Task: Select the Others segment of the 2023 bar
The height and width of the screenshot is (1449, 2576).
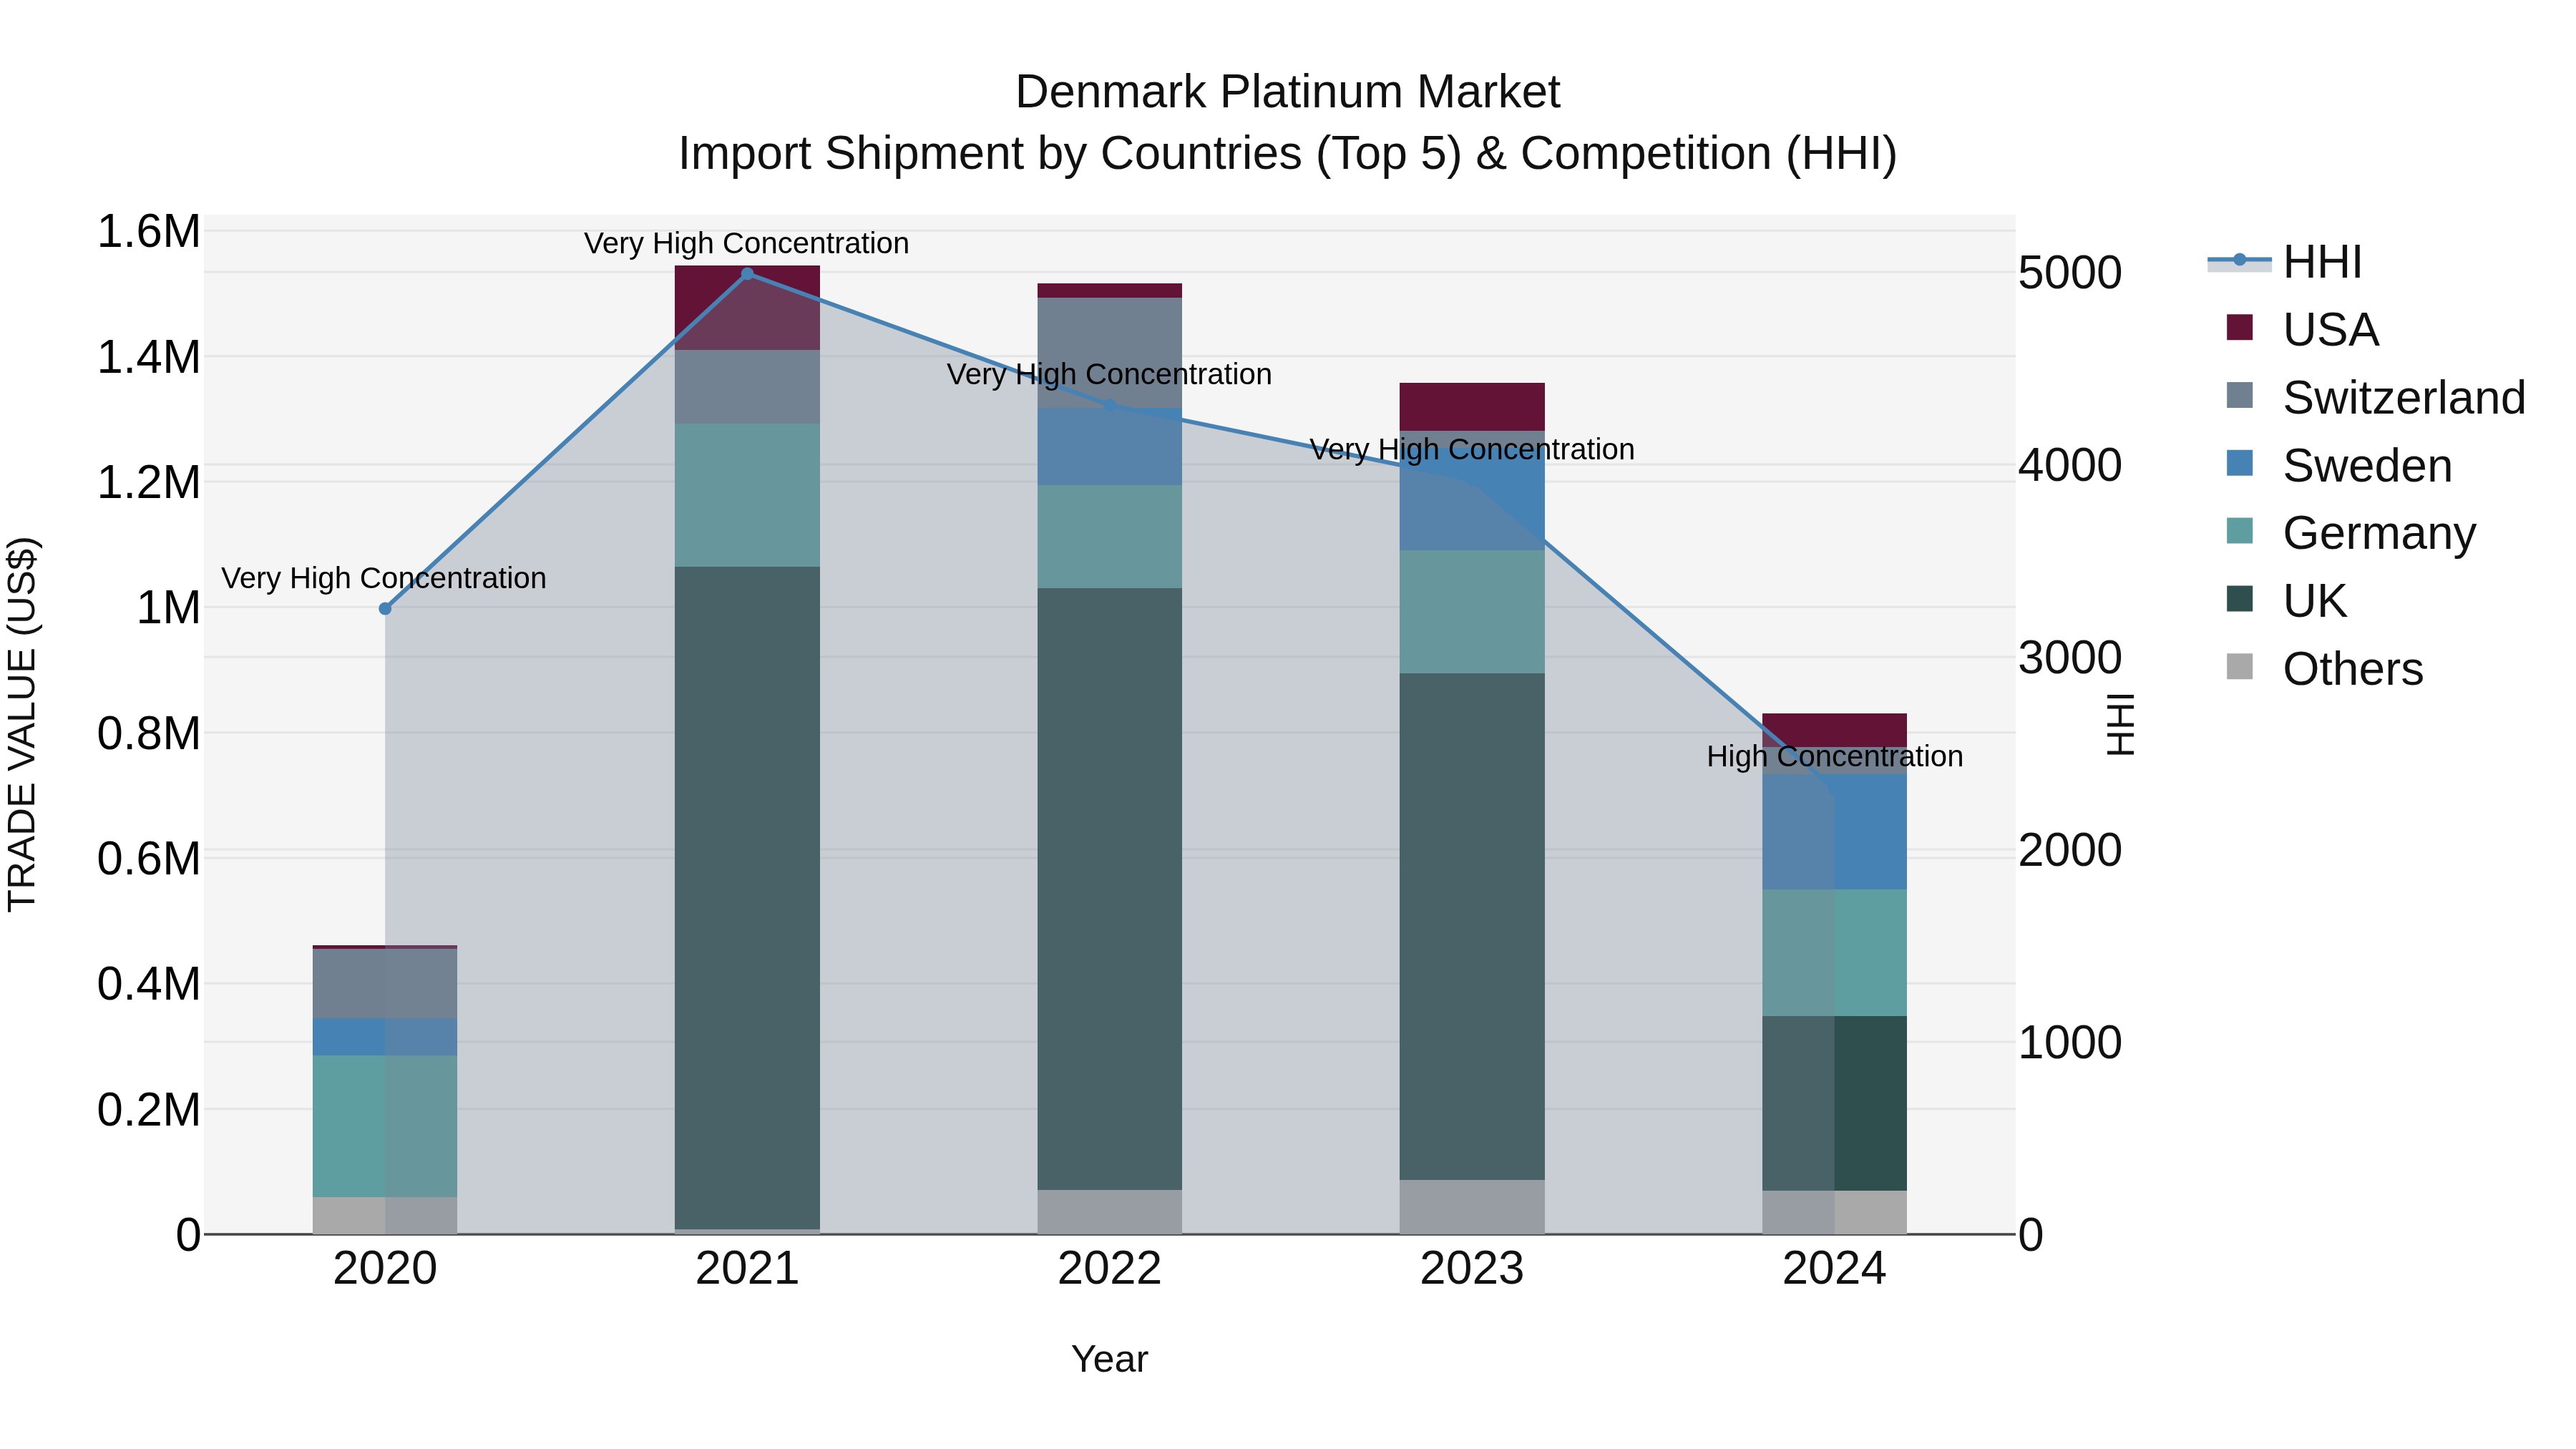Action: (1472, 1207)
